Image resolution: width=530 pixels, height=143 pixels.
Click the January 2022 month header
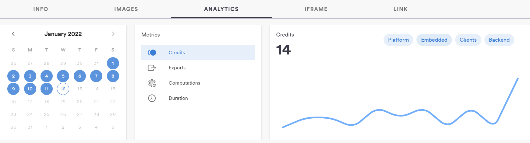coord(63,34)
